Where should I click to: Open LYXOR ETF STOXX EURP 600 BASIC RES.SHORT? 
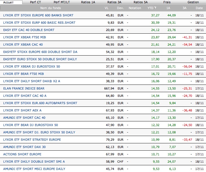[x=39, y=23]
